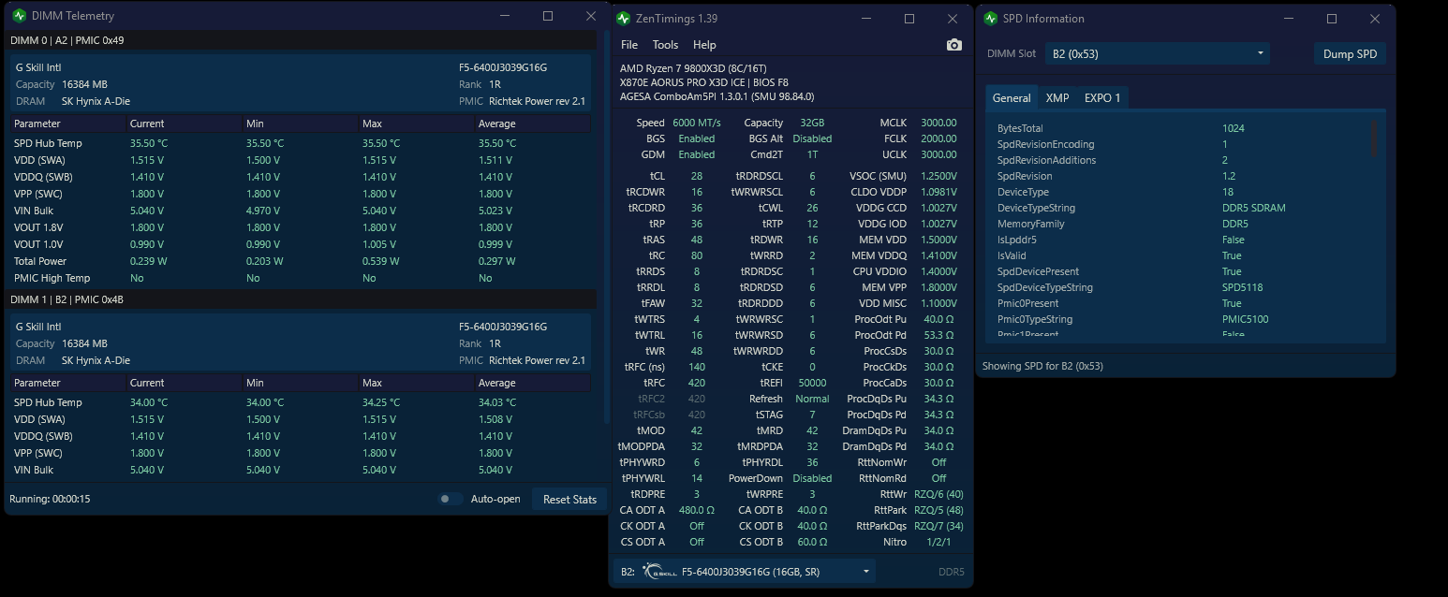Minimize the DIMM Telemetry window

click(x=505, y=16)
